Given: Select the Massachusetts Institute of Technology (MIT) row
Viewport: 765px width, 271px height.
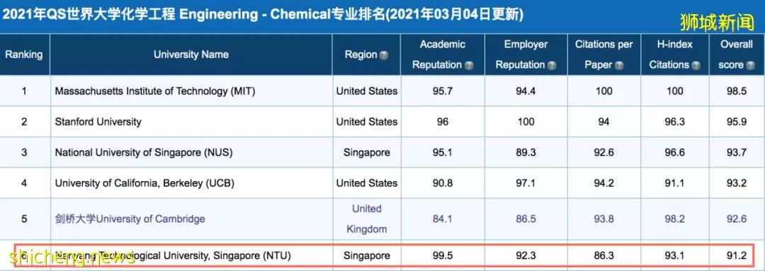Looking at the screenshot, I should (x=382, y=91).
